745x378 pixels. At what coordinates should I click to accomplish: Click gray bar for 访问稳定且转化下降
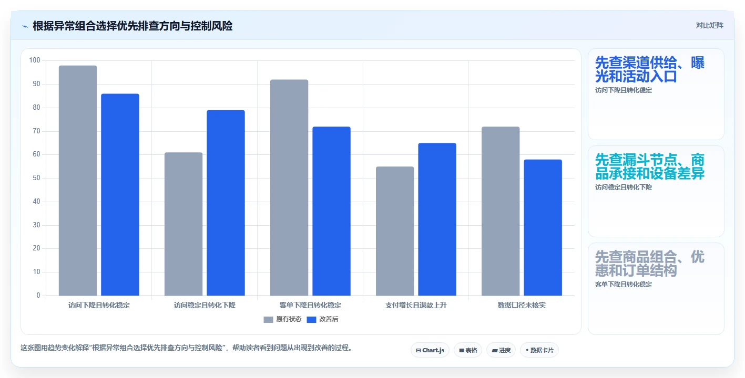(x=183, y=224)
